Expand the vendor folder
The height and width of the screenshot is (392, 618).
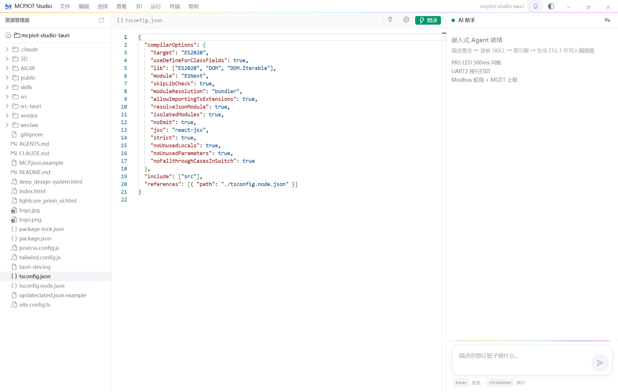click(x=7, y=115)
